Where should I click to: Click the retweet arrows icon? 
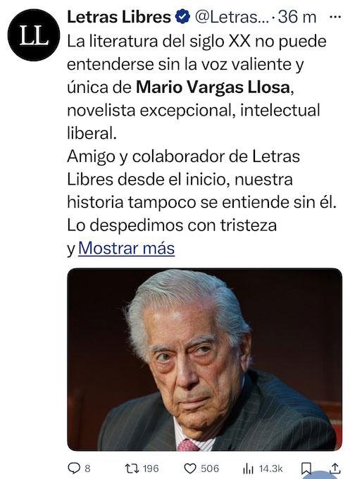[x=132, y=468]
